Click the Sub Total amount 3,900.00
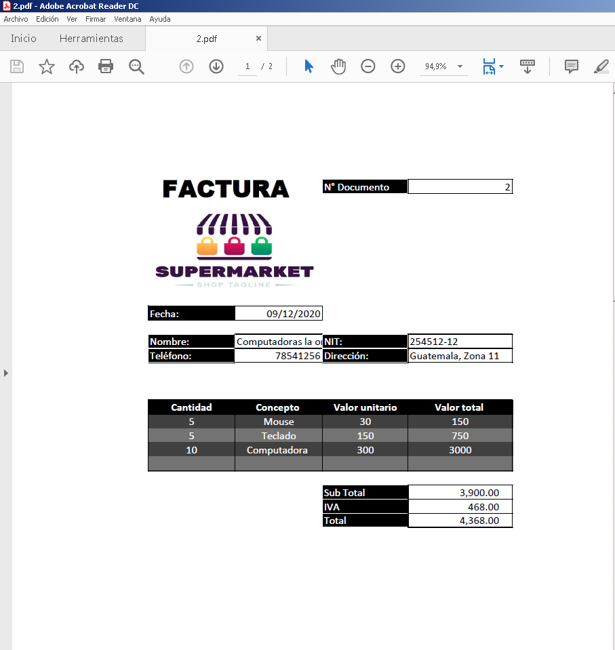The width and height of the screenshot is (615, 650). [x=479, y=493]
